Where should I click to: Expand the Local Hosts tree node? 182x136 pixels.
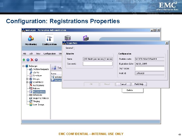27,82
